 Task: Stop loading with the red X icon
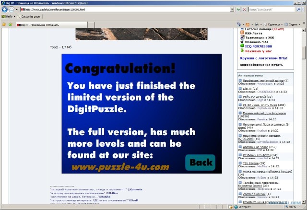point(244,10)
